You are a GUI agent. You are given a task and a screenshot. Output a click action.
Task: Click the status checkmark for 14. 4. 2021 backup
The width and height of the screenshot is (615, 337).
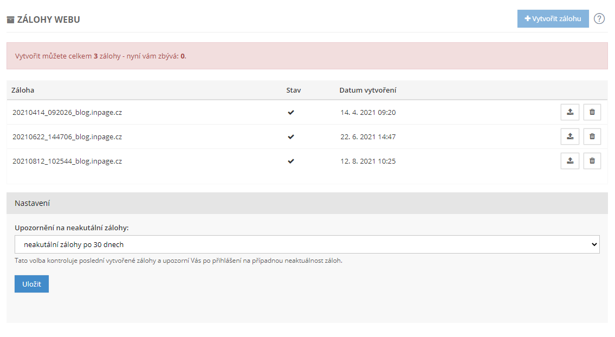tap(291, 113)
